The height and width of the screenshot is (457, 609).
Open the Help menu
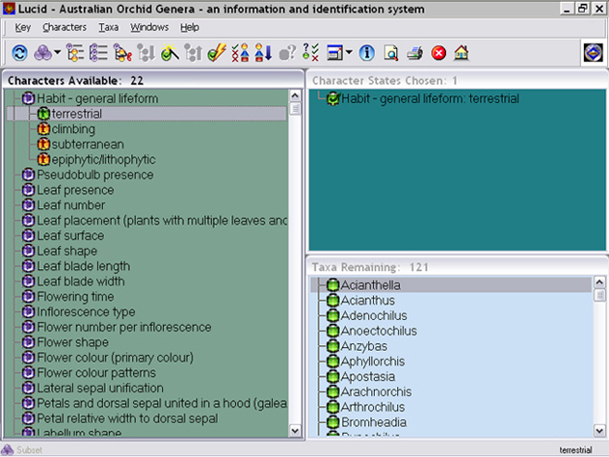tap(190, 27)
